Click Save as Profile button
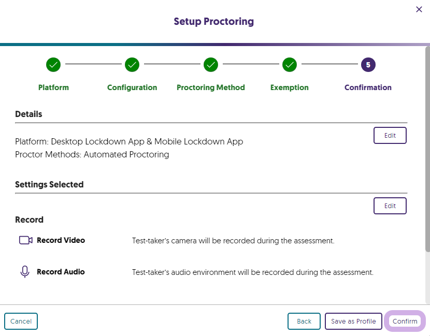The image size is (430, 336). pyautogui.click(x=353, y=321)
